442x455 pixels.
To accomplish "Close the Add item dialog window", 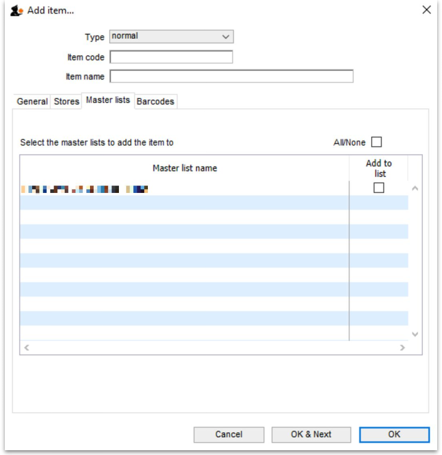I will [426, 10].
